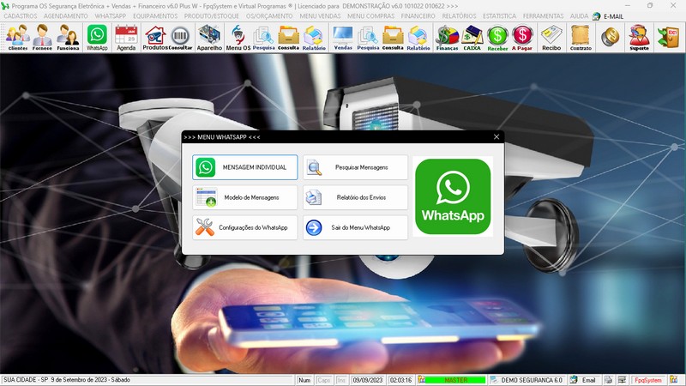Click the Relatório icon left of Vendas
The image size is (686, 386).
coord(314,38)
